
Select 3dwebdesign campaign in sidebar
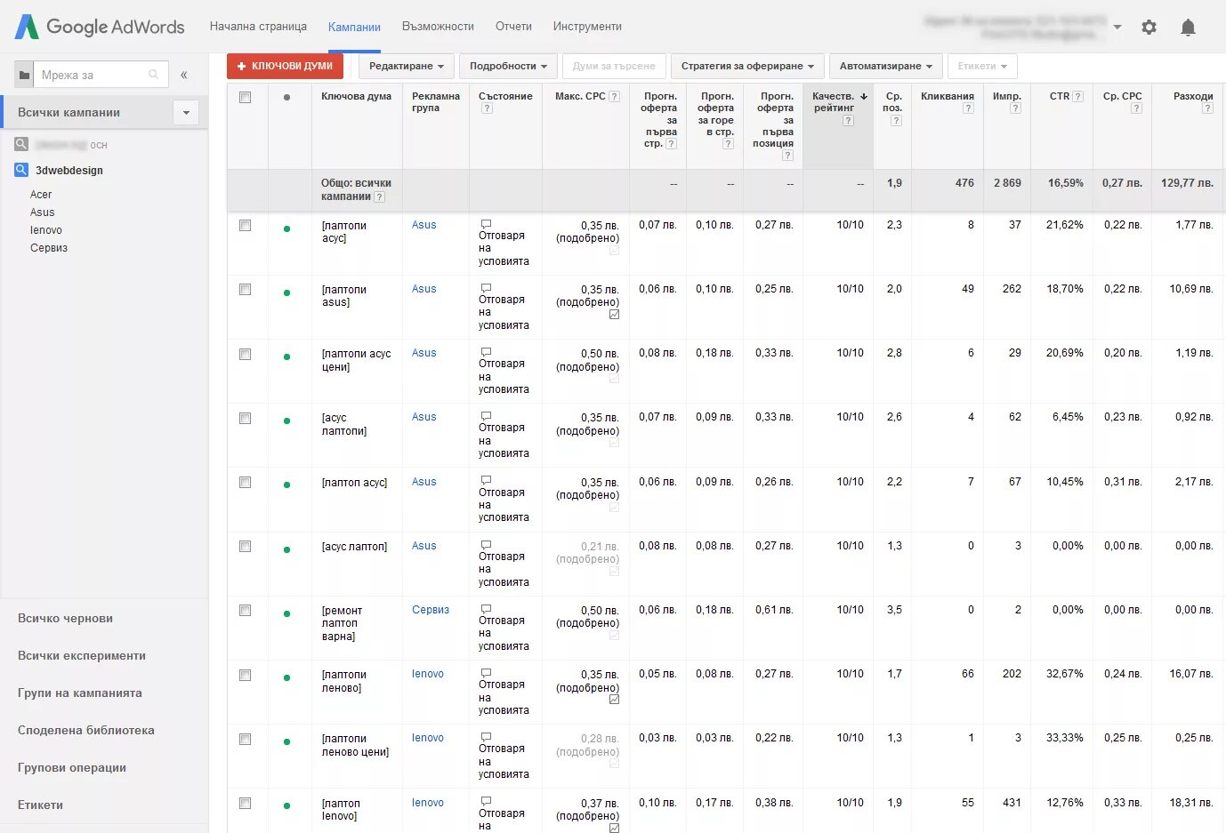pos(69,170)
